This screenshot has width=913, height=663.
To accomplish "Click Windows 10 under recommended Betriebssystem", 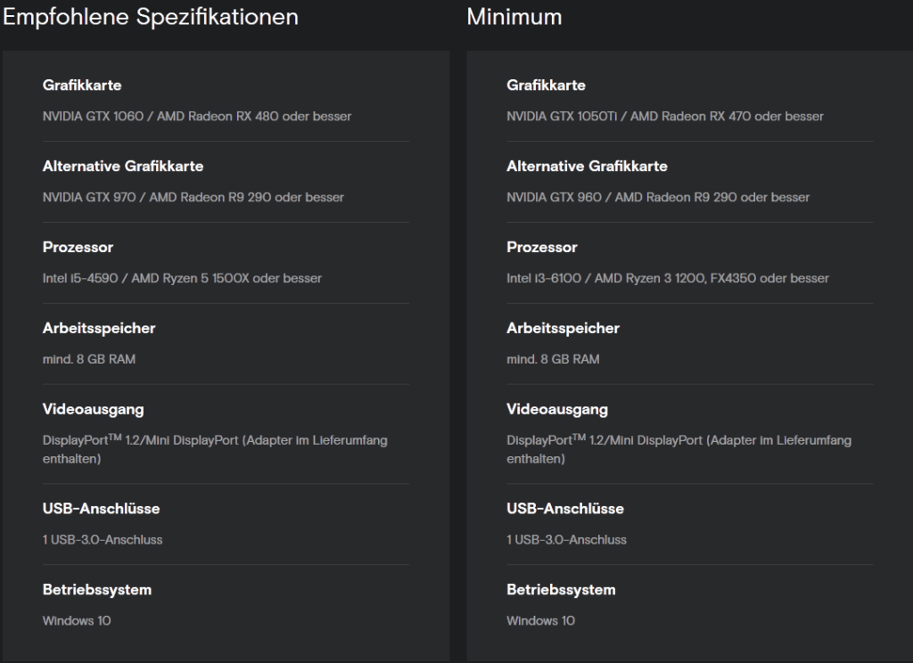I will [77, 620].
